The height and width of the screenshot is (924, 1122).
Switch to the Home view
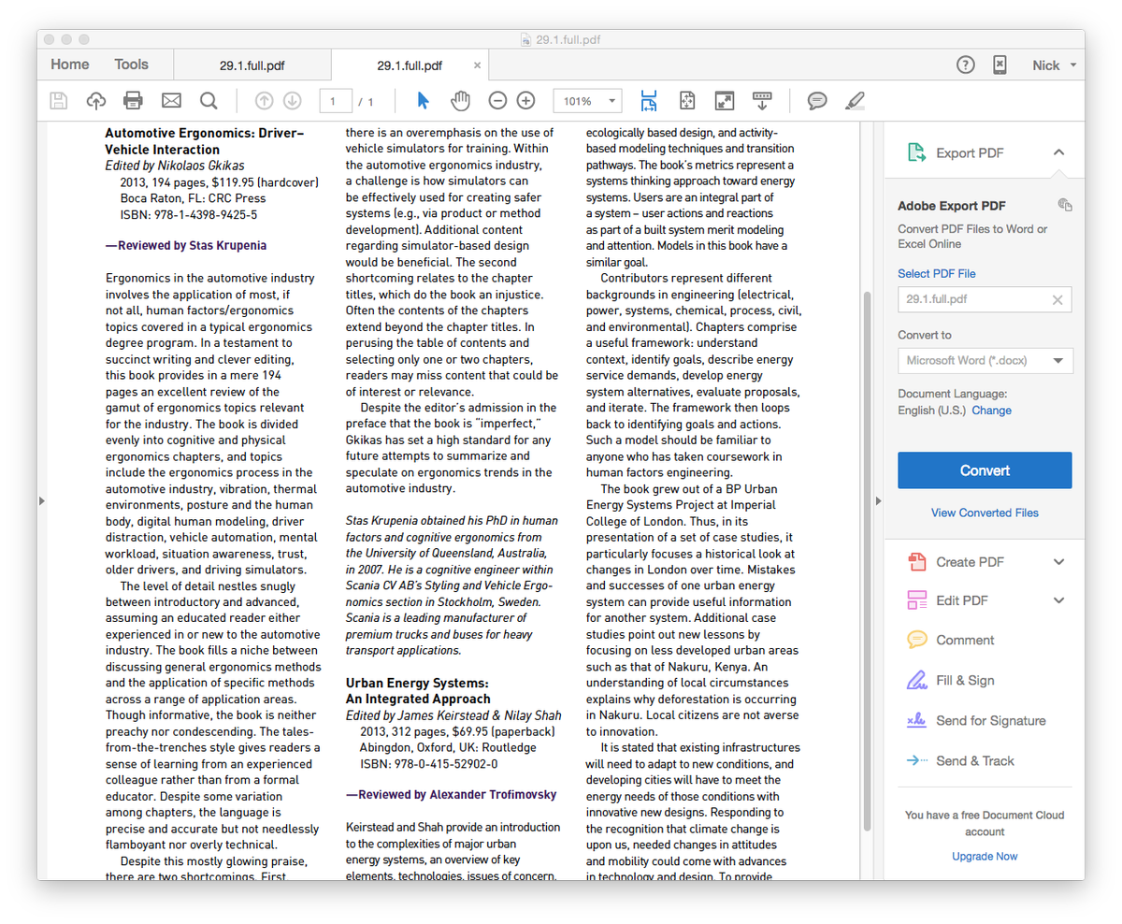pos(70,65)
